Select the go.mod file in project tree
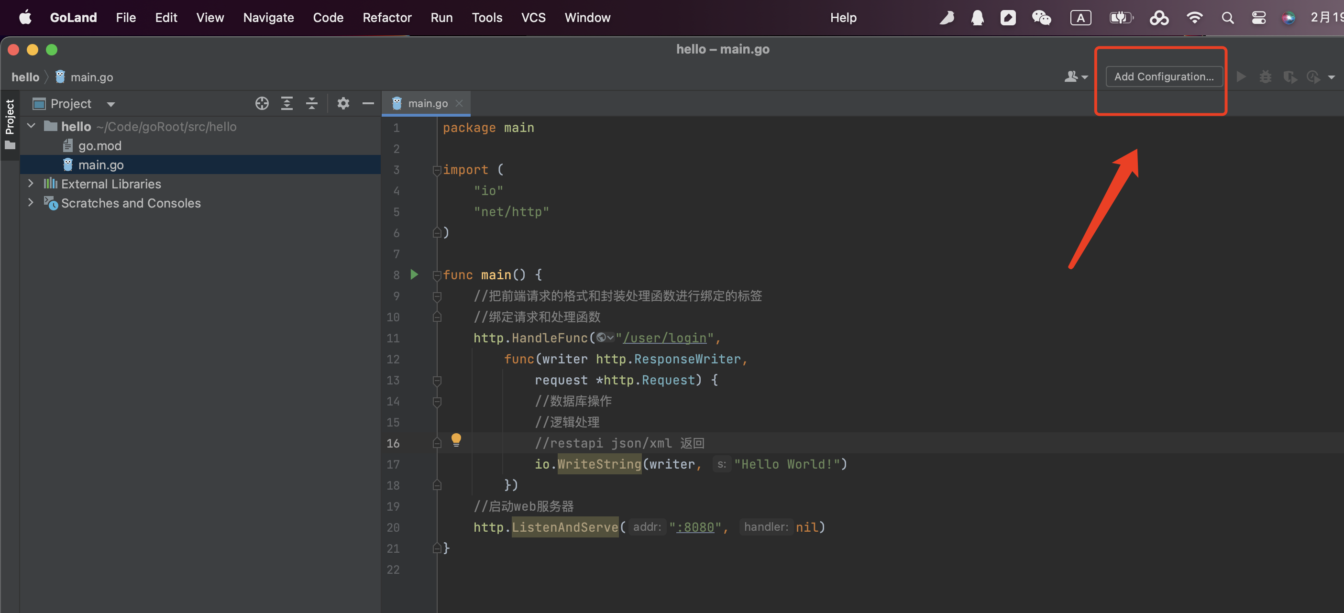The image size is (1344, 613). point(99,145)
